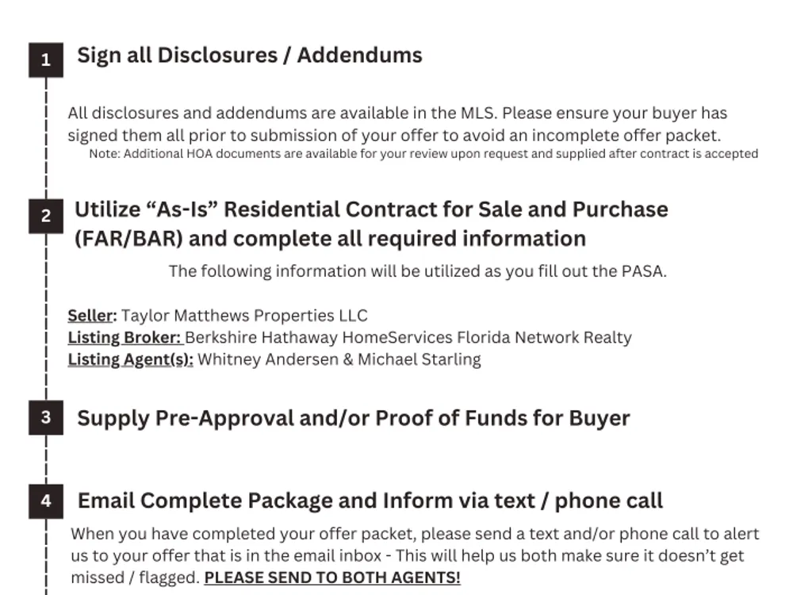
Task: Click the Email Complete Package heading
Action: click(x=370, y=501)
